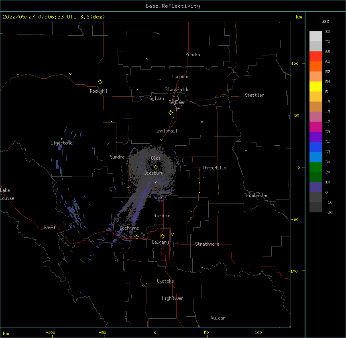
Task: Click the Innisfail label
Action: pos(167,131)
